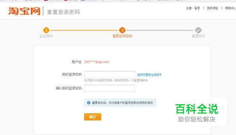Open 我的淘宝 link in header
Image resolution: width=236 pixels, height=135 pixels.
212,8
